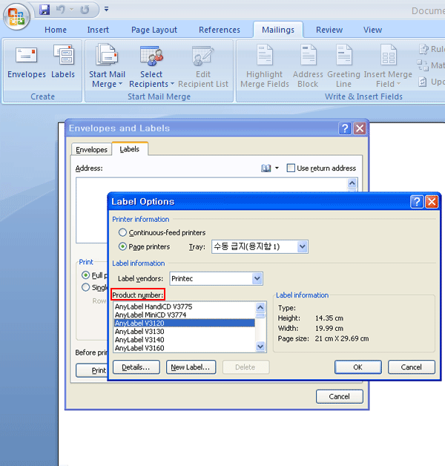The image size is (445, 466).
Task: Select Single label radio option
Action: tap(85, 287)
